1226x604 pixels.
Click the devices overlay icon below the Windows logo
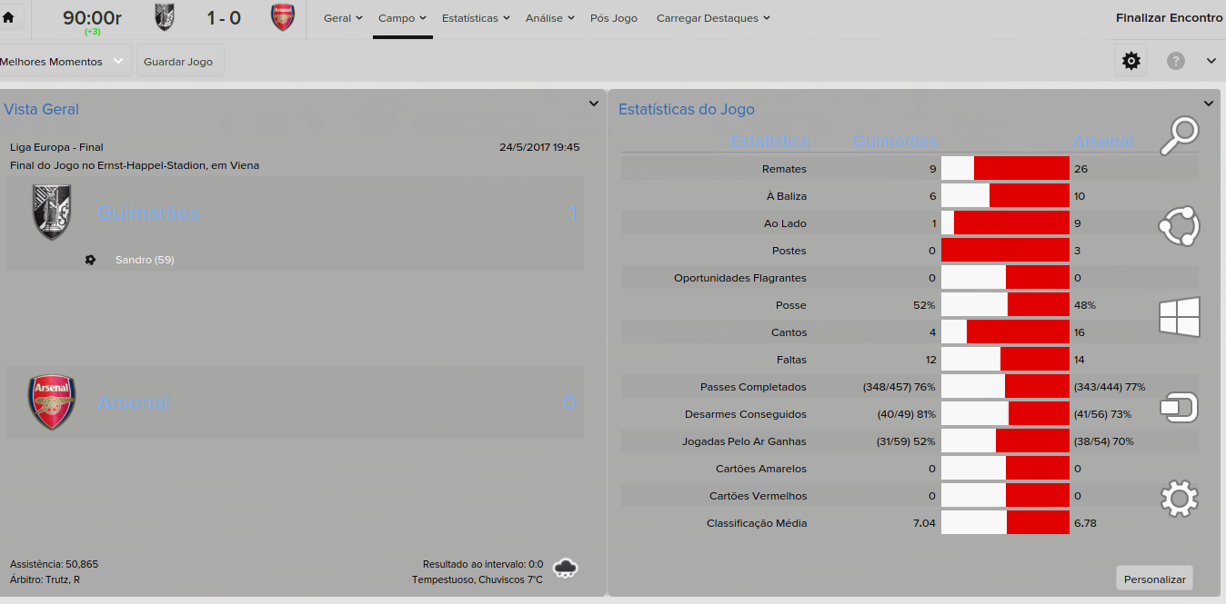click(1180, 407)
